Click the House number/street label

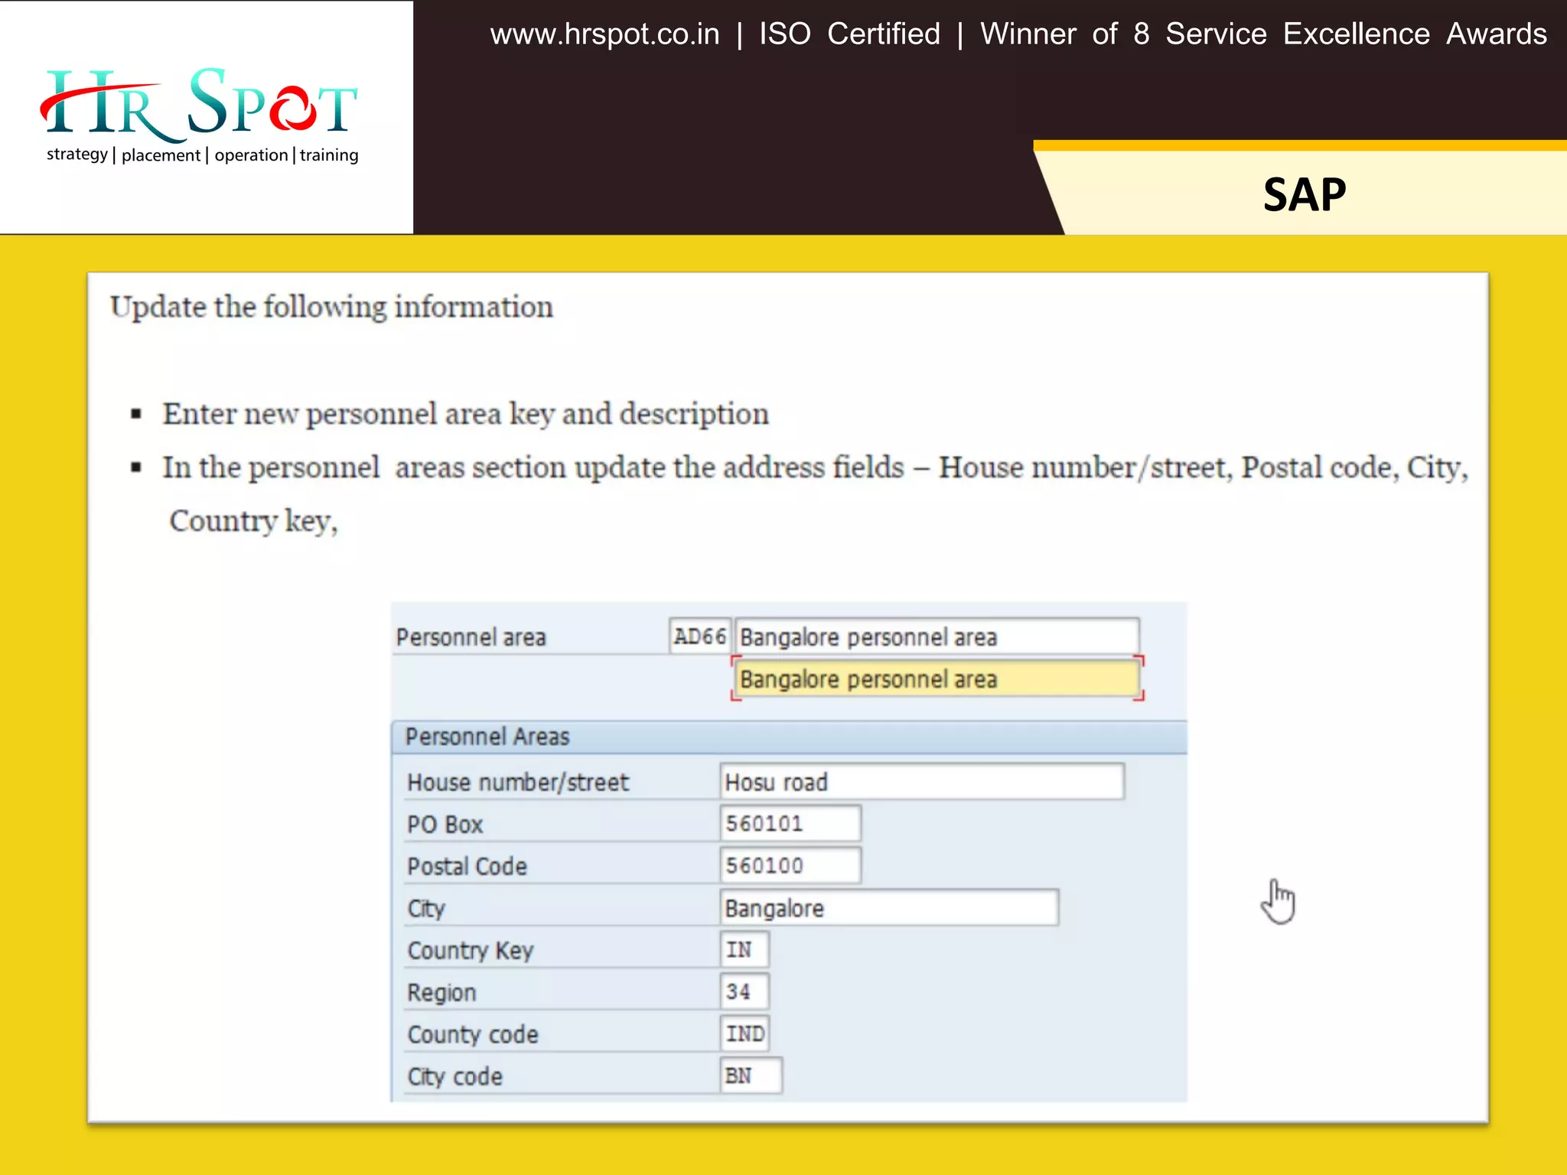coord(518,783)
